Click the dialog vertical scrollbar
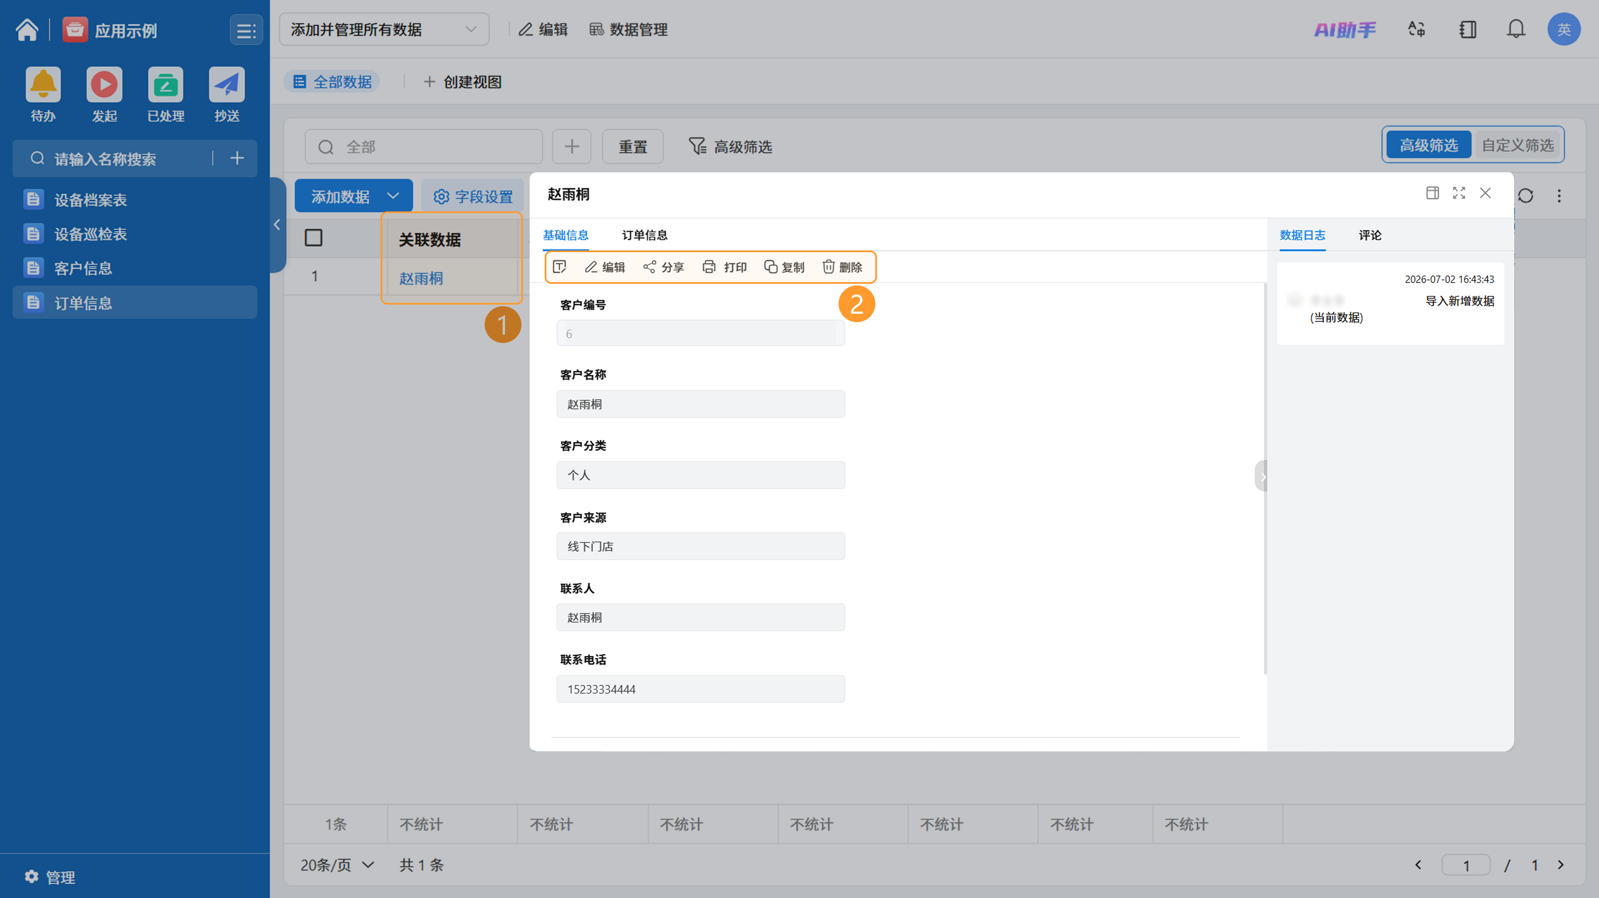The height and width of the screenshot is (898, 1599). (1265, 479)
